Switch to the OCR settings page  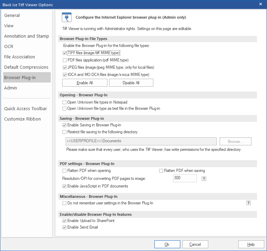(9, 46)
